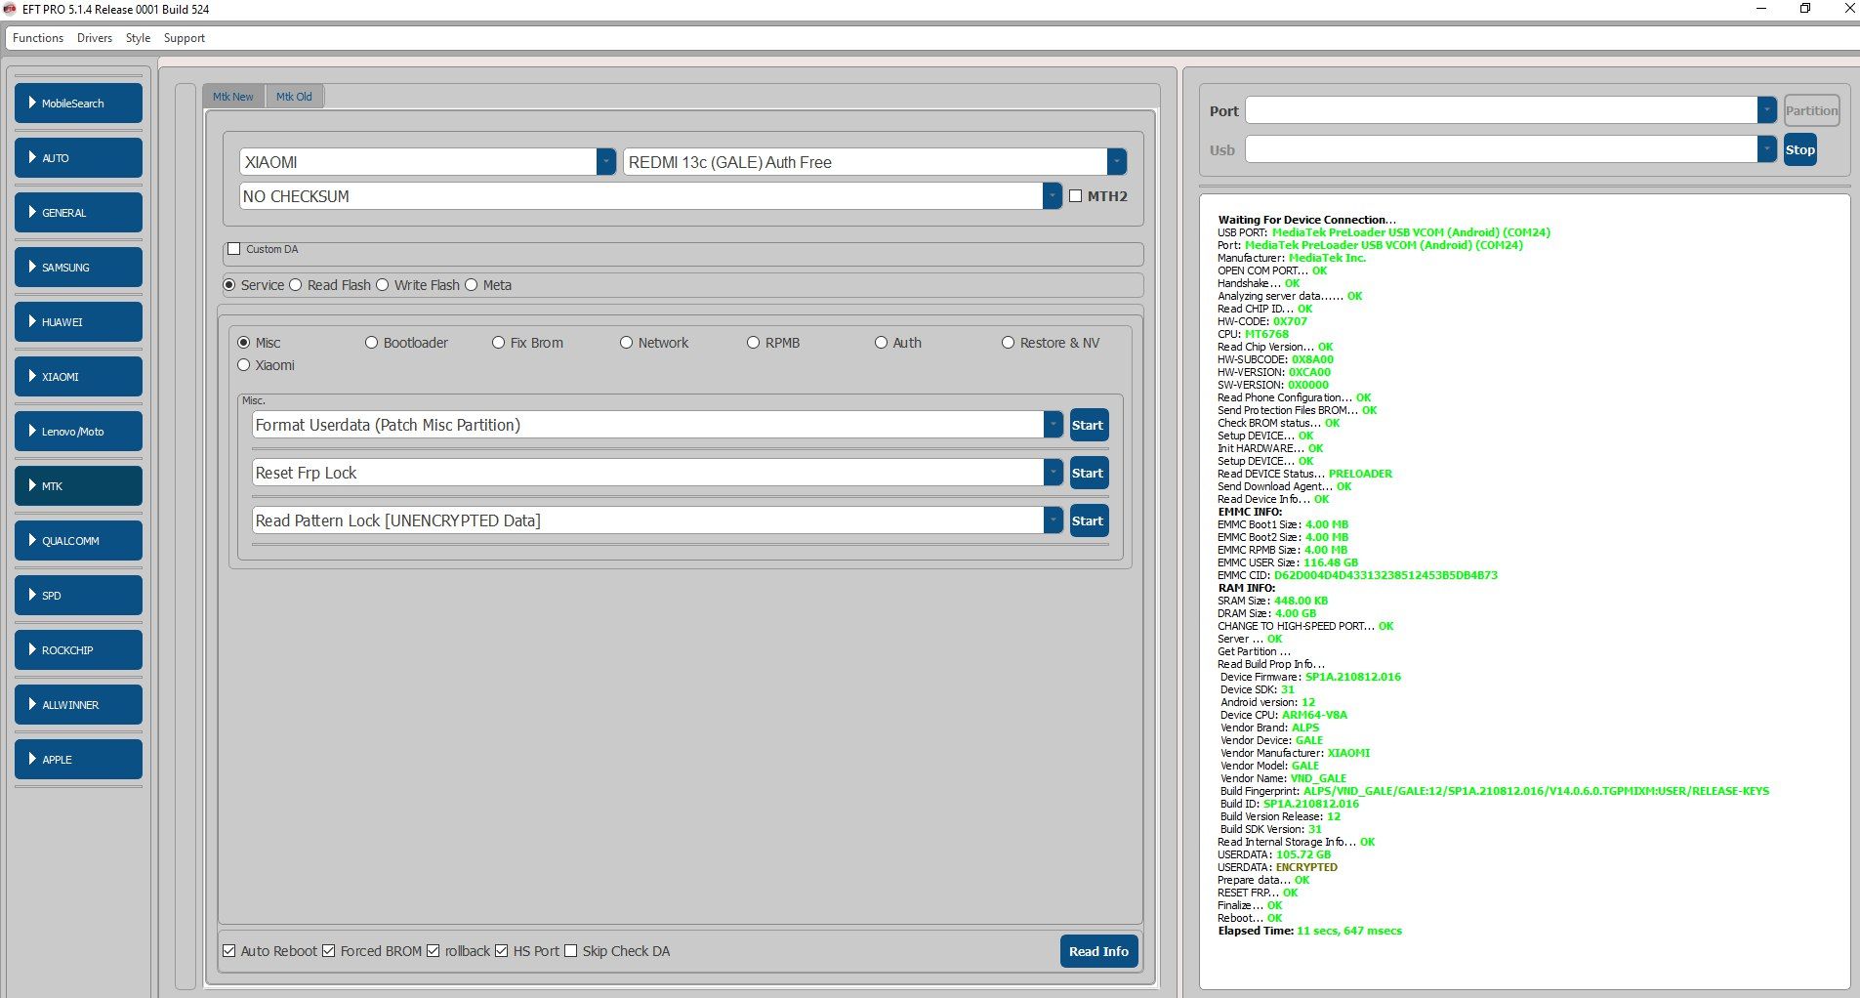The width and height of the screenshot is (1860, 998).
Task: Click inside the Usb input field
Action: click(x=1502, y=149)
